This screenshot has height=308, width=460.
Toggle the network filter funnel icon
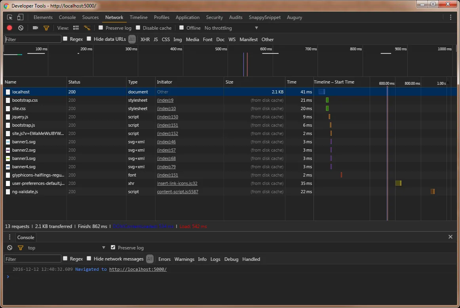tap(46, 28)
